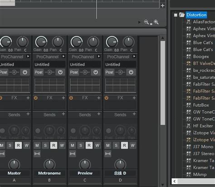The width and height of the screenshot is (215, 187).
Task: Click the ProChannel routing icon on the Preview strip
Action: click(85, 72)
